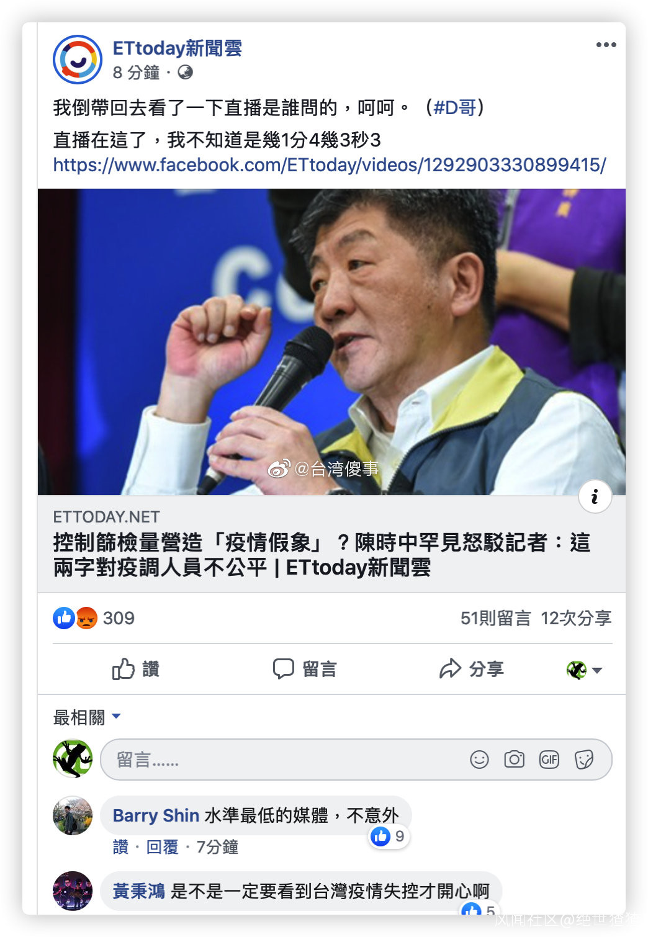The height and width of the screenshot is (937, 648).
Task: Attach a photo with the camera icon
Action: tap(514, 760)
